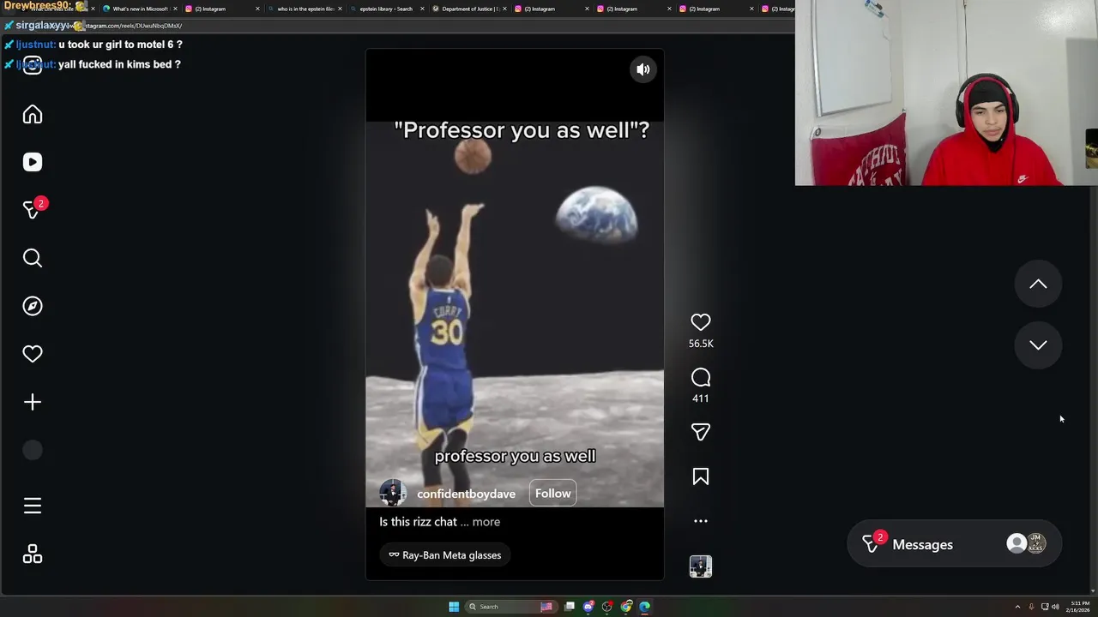Open Task View on the taskbar
Viewport: 1098px width, 617px height.
[x=569, y=607]
